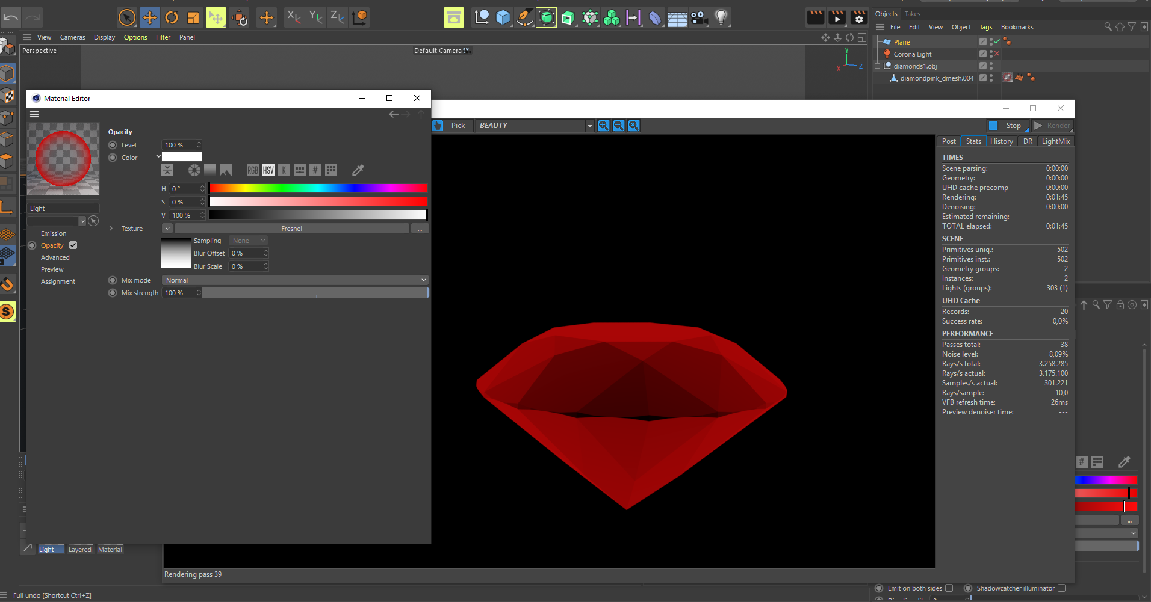1151x602 pixels.
Task: Open the Floor/environment grid tool
Action: pos(677,17)
